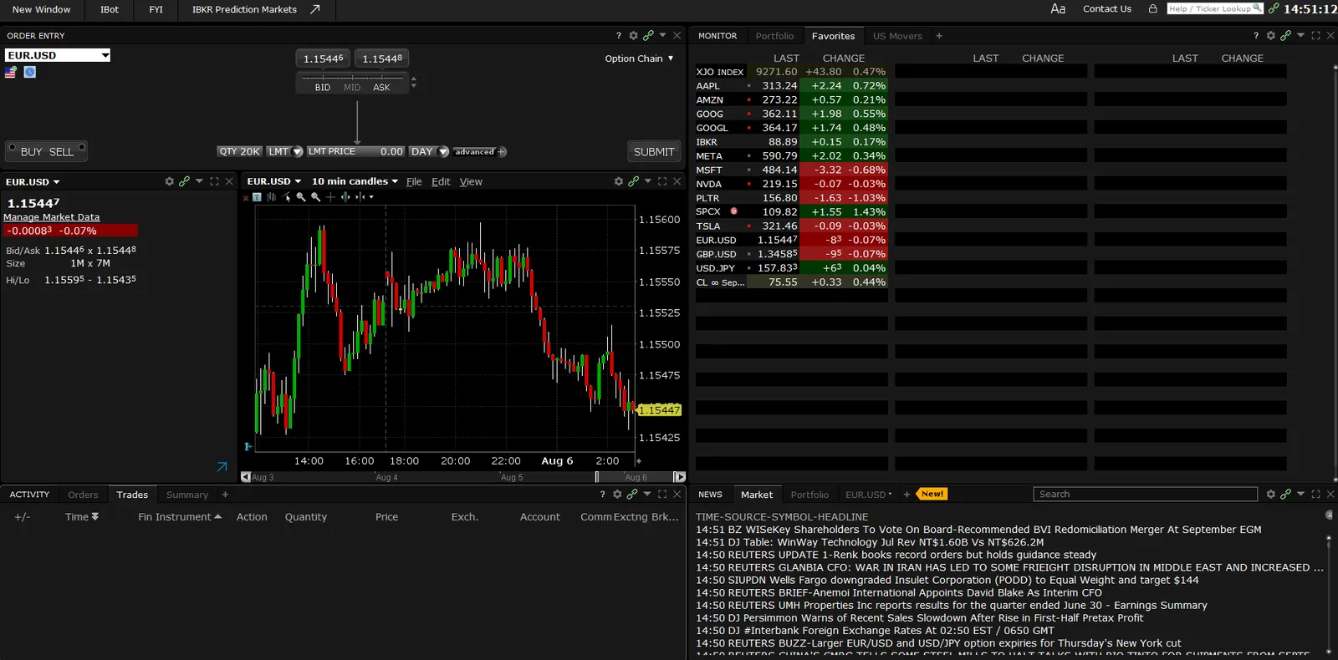1338x660 pixels.
Task: Switch to Orders tab in Activity
Action: [x=83, y=495]
